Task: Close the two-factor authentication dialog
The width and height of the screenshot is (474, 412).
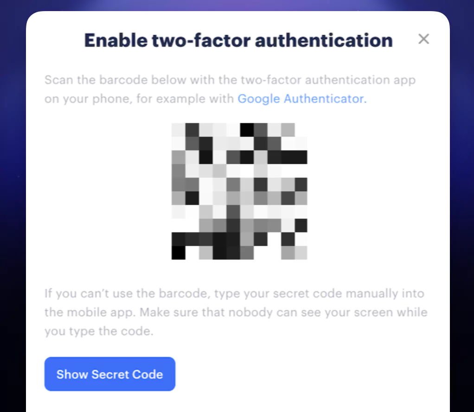Action: point(423,39)
